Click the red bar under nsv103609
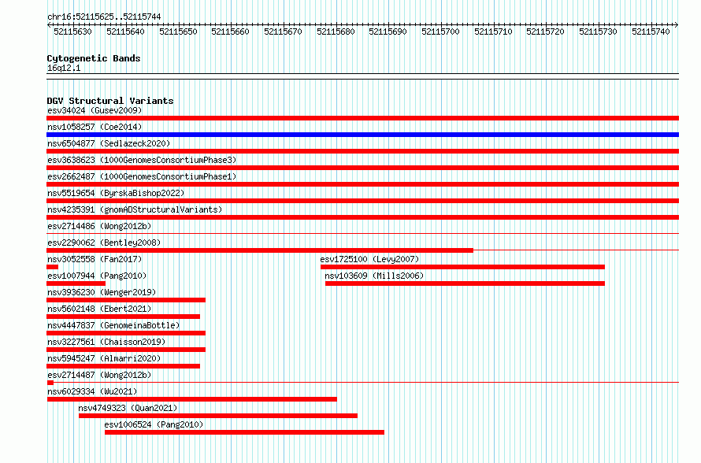Viewport: 701px width, 463px height. pos(465,283)
